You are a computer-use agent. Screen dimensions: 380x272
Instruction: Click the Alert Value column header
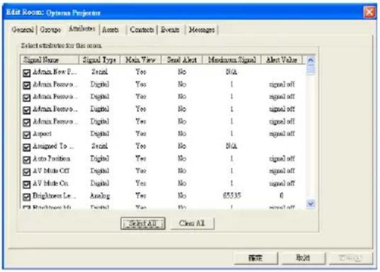281,60
